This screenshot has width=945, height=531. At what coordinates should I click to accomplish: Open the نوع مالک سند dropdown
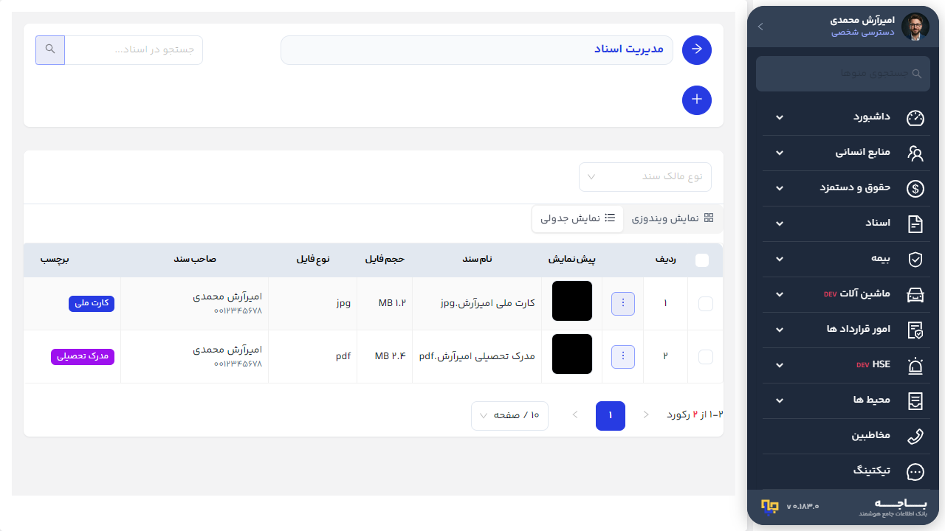click(x=645, y=177)
